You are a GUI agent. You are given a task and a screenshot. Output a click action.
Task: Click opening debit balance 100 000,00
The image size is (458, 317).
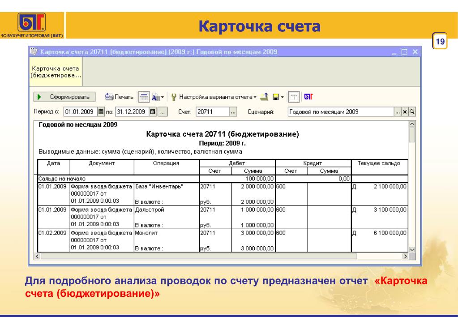259,179
